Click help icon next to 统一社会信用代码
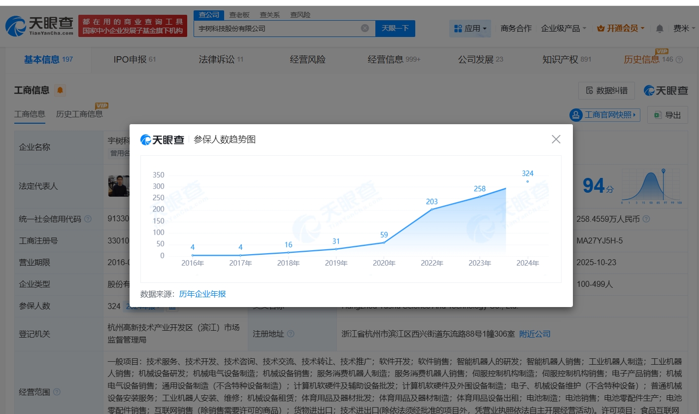This screenshot has height=414, width=699. pyautogui.click(x=88, y=219)
